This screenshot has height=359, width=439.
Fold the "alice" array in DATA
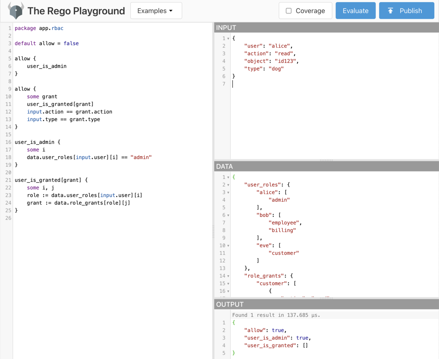[228, 192]
